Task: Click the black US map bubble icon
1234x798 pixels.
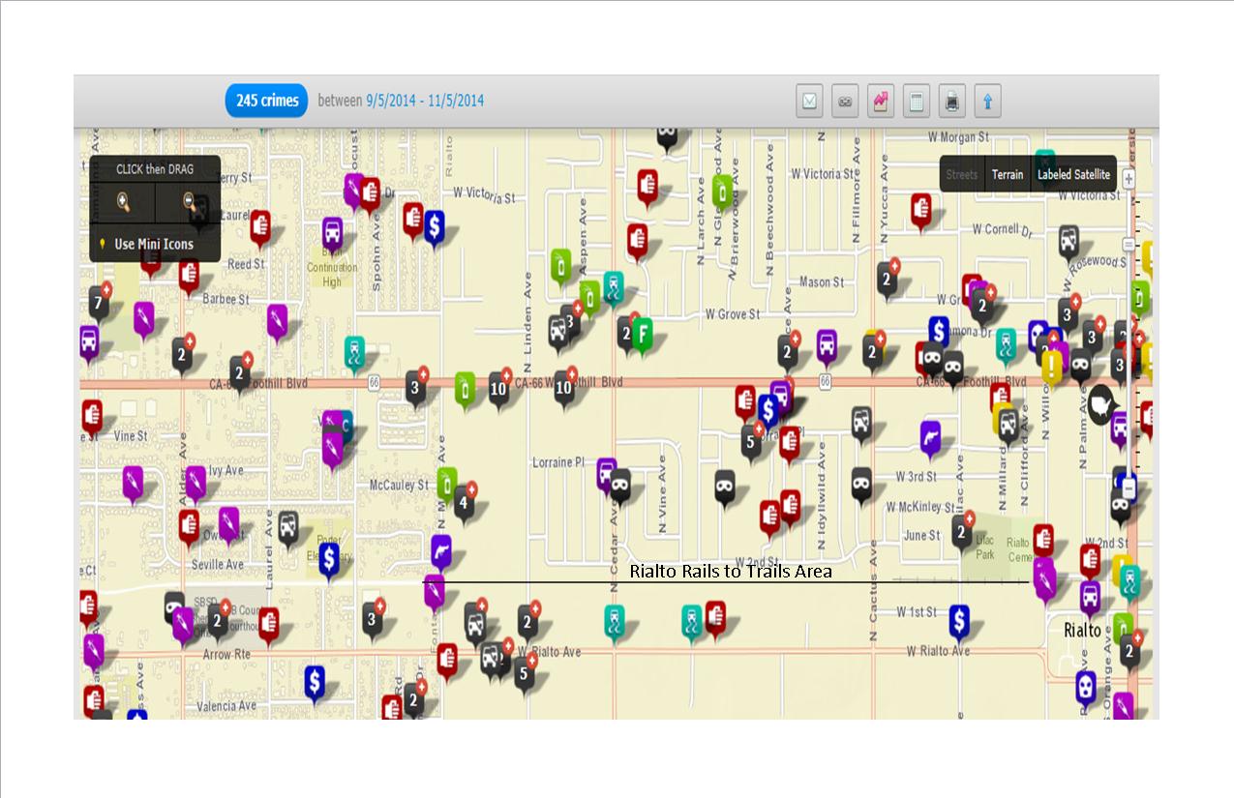Action: pyautogui.click(x=1099, y=402)
